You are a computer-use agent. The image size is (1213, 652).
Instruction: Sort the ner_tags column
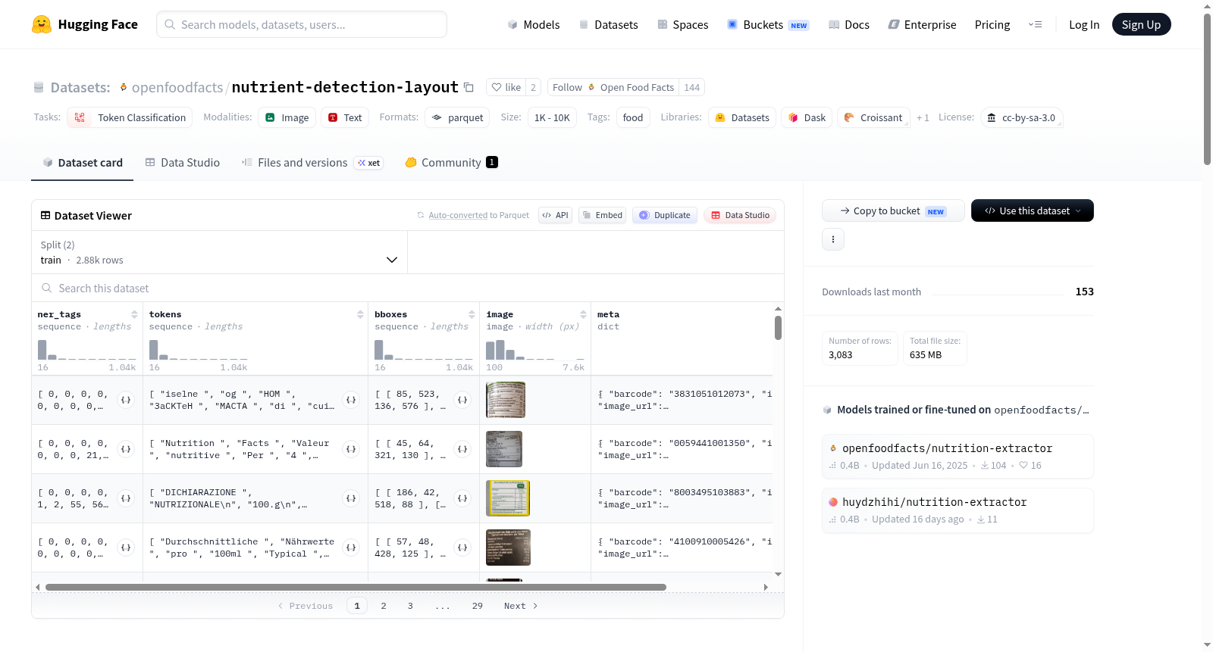pyautogui.click(x=134, y=314)
